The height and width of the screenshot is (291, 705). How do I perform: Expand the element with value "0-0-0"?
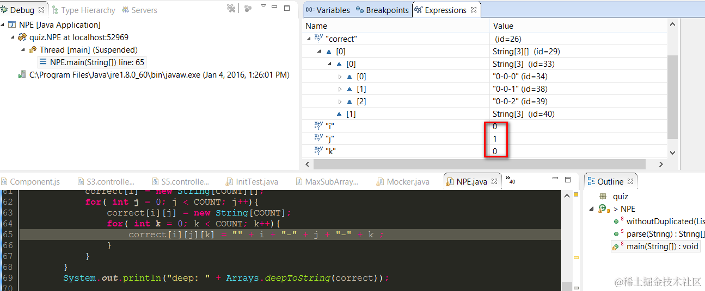coord(340,77)
